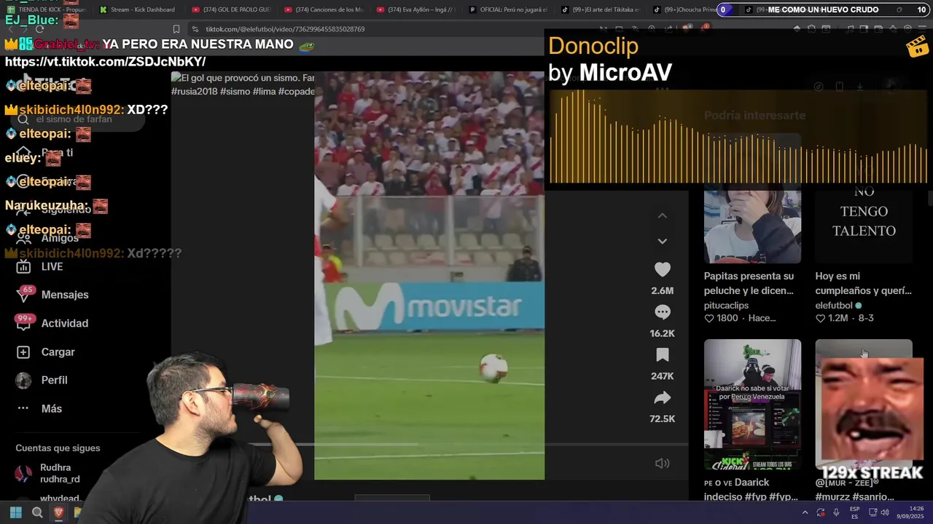
Task: Open Brave browser from taskbar
Action: (59, 512)
